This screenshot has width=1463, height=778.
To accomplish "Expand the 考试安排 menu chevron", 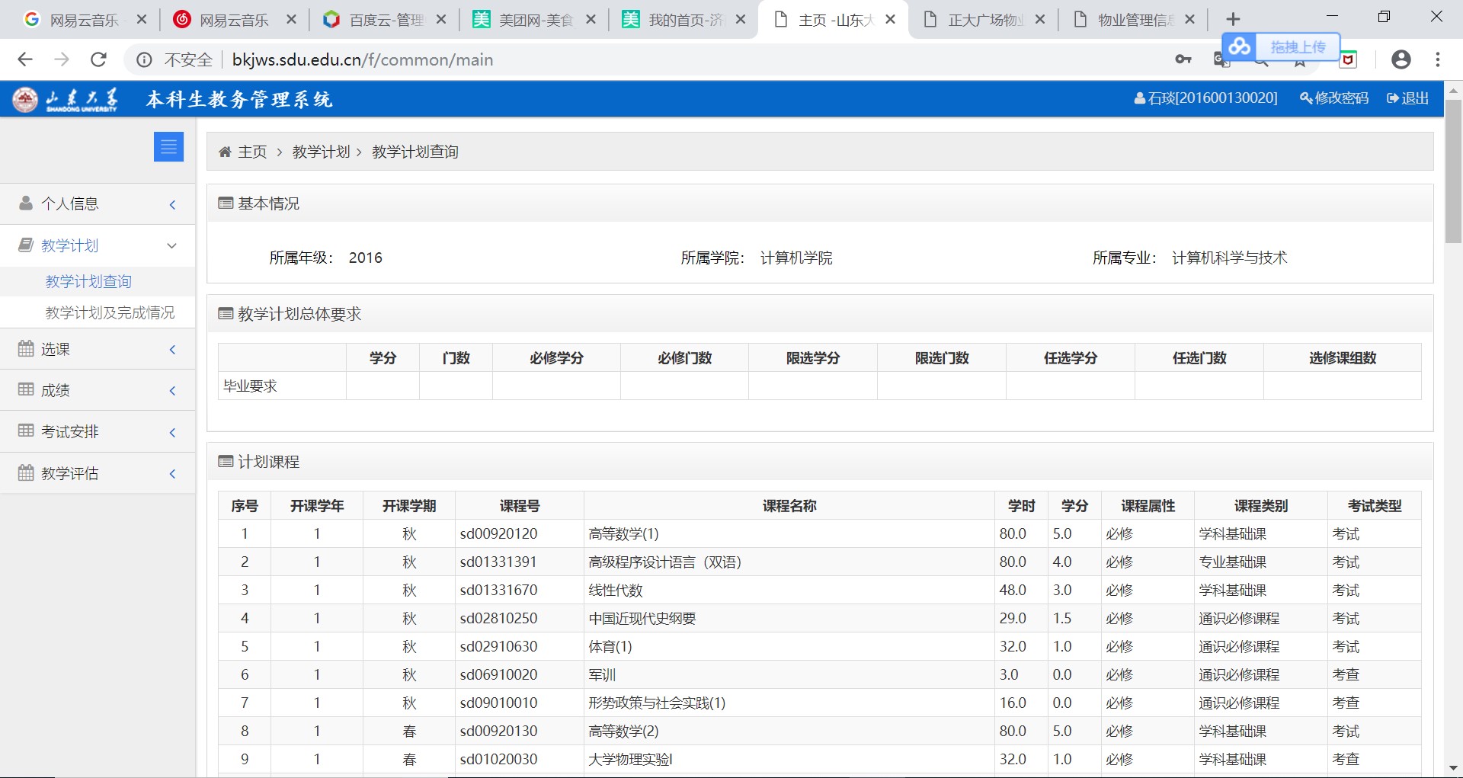I will coord(173,432).
